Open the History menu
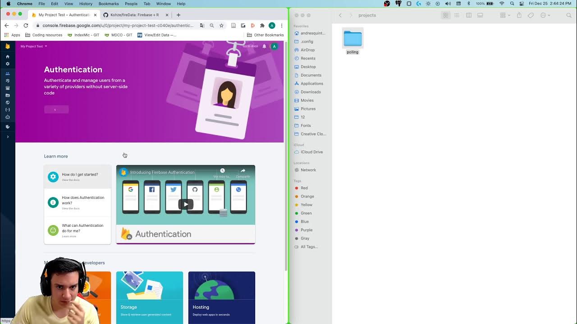Viewport: 577px width, 324px height. (x=86, y=4)
